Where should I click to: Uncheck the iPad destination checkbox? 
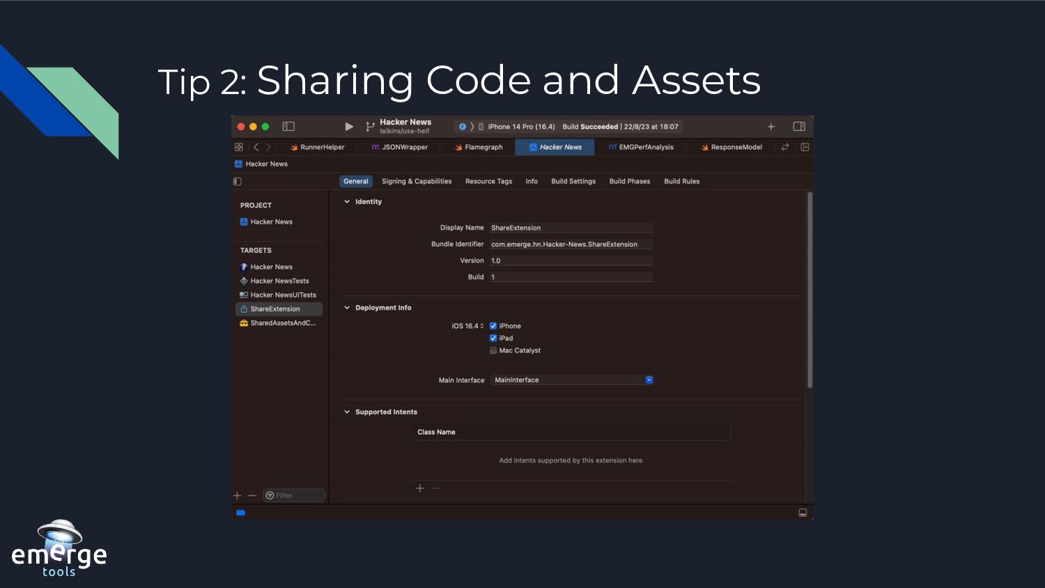pyautogui.click(x=493, y=339)
